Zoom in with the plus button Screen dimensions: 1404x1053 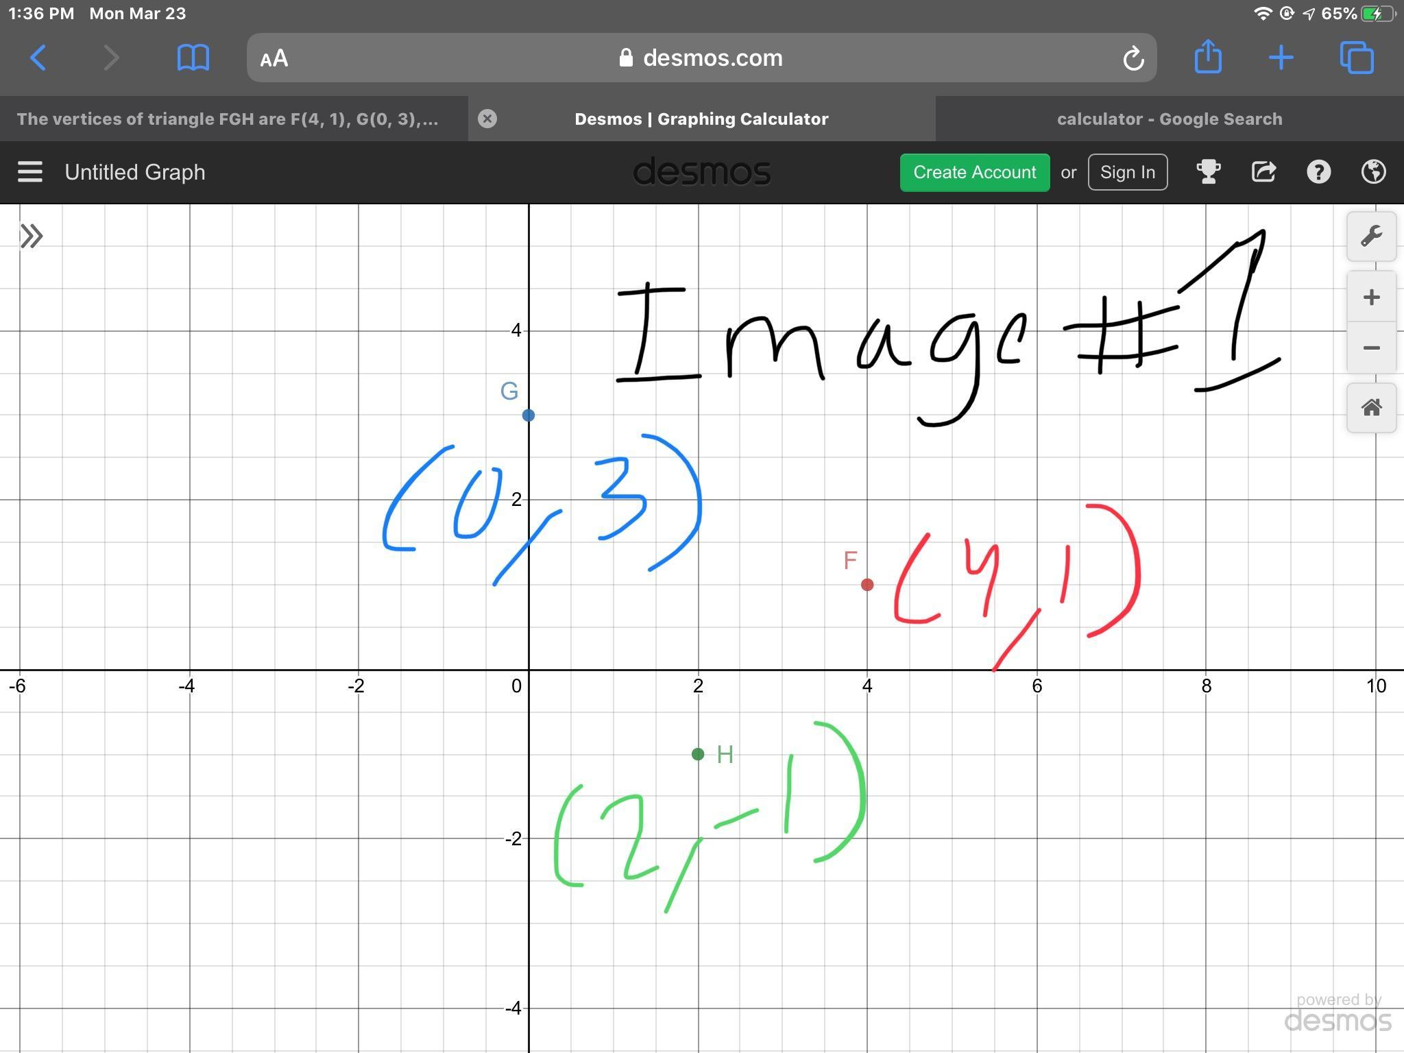click(x=1371, y=297)
